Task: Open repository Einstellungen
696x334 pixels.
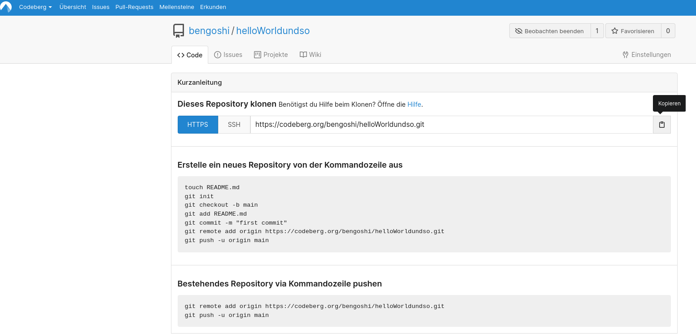Action: 647,55
